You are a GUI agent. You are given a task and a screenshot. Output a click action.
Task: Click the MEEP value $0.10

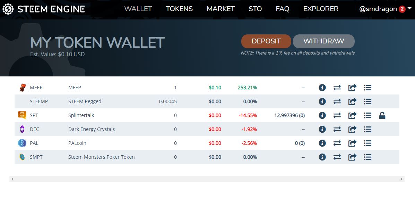215,88
